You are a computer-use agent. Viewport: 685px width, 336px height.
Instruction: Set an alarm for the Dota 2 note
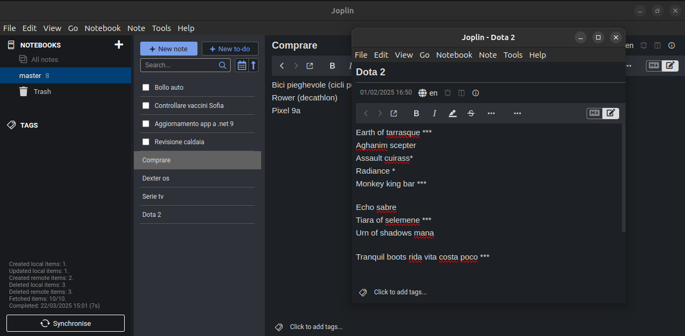click(447, 93)
